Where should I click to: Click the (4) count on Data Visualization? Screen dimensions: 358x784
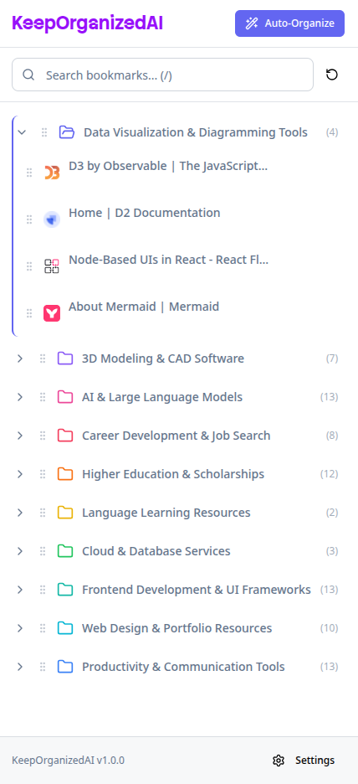pyautogui.click(x=332, y=132)
